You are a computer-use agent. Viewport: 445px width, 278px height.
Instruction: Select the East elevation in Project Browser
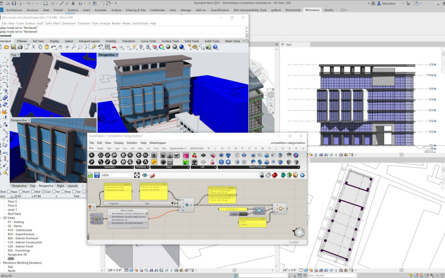[x=10, y=266]
